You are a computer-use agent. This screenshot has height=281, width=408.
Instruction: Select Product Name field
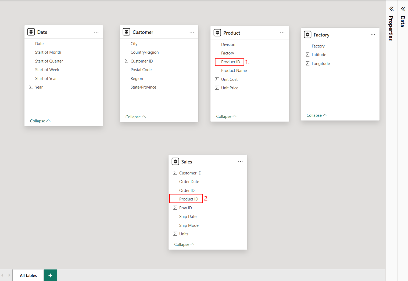[x=234, y=71]
